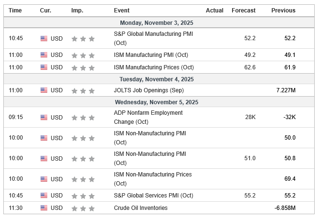Viewport: 319px width, 219px height.
Task: Open the JOLTS Job Openings (Sep) event
Action: (x=149, y=90)
